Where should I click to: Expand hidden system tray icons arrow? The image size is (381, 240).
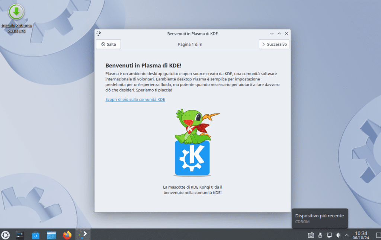click(x=347, y=235)
